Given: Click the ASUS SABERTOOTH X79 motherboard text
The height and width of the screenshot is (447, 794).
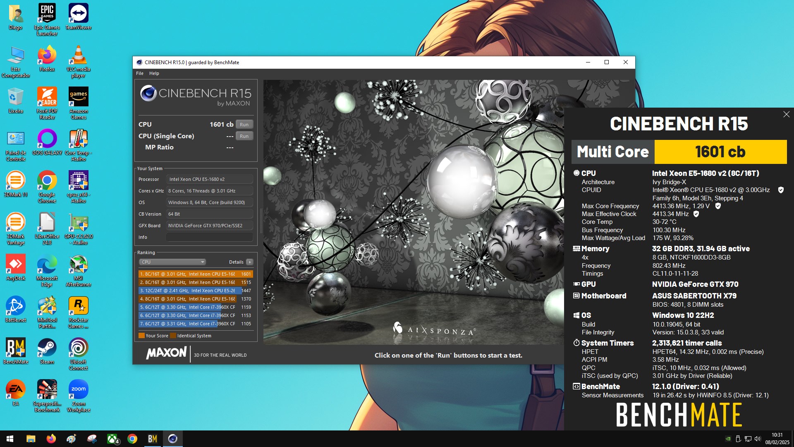Looking at the screenshot, I should coord(694,296).
